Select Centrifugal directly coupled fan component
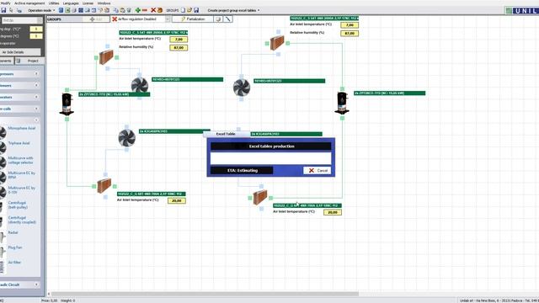 pos(22,220)
